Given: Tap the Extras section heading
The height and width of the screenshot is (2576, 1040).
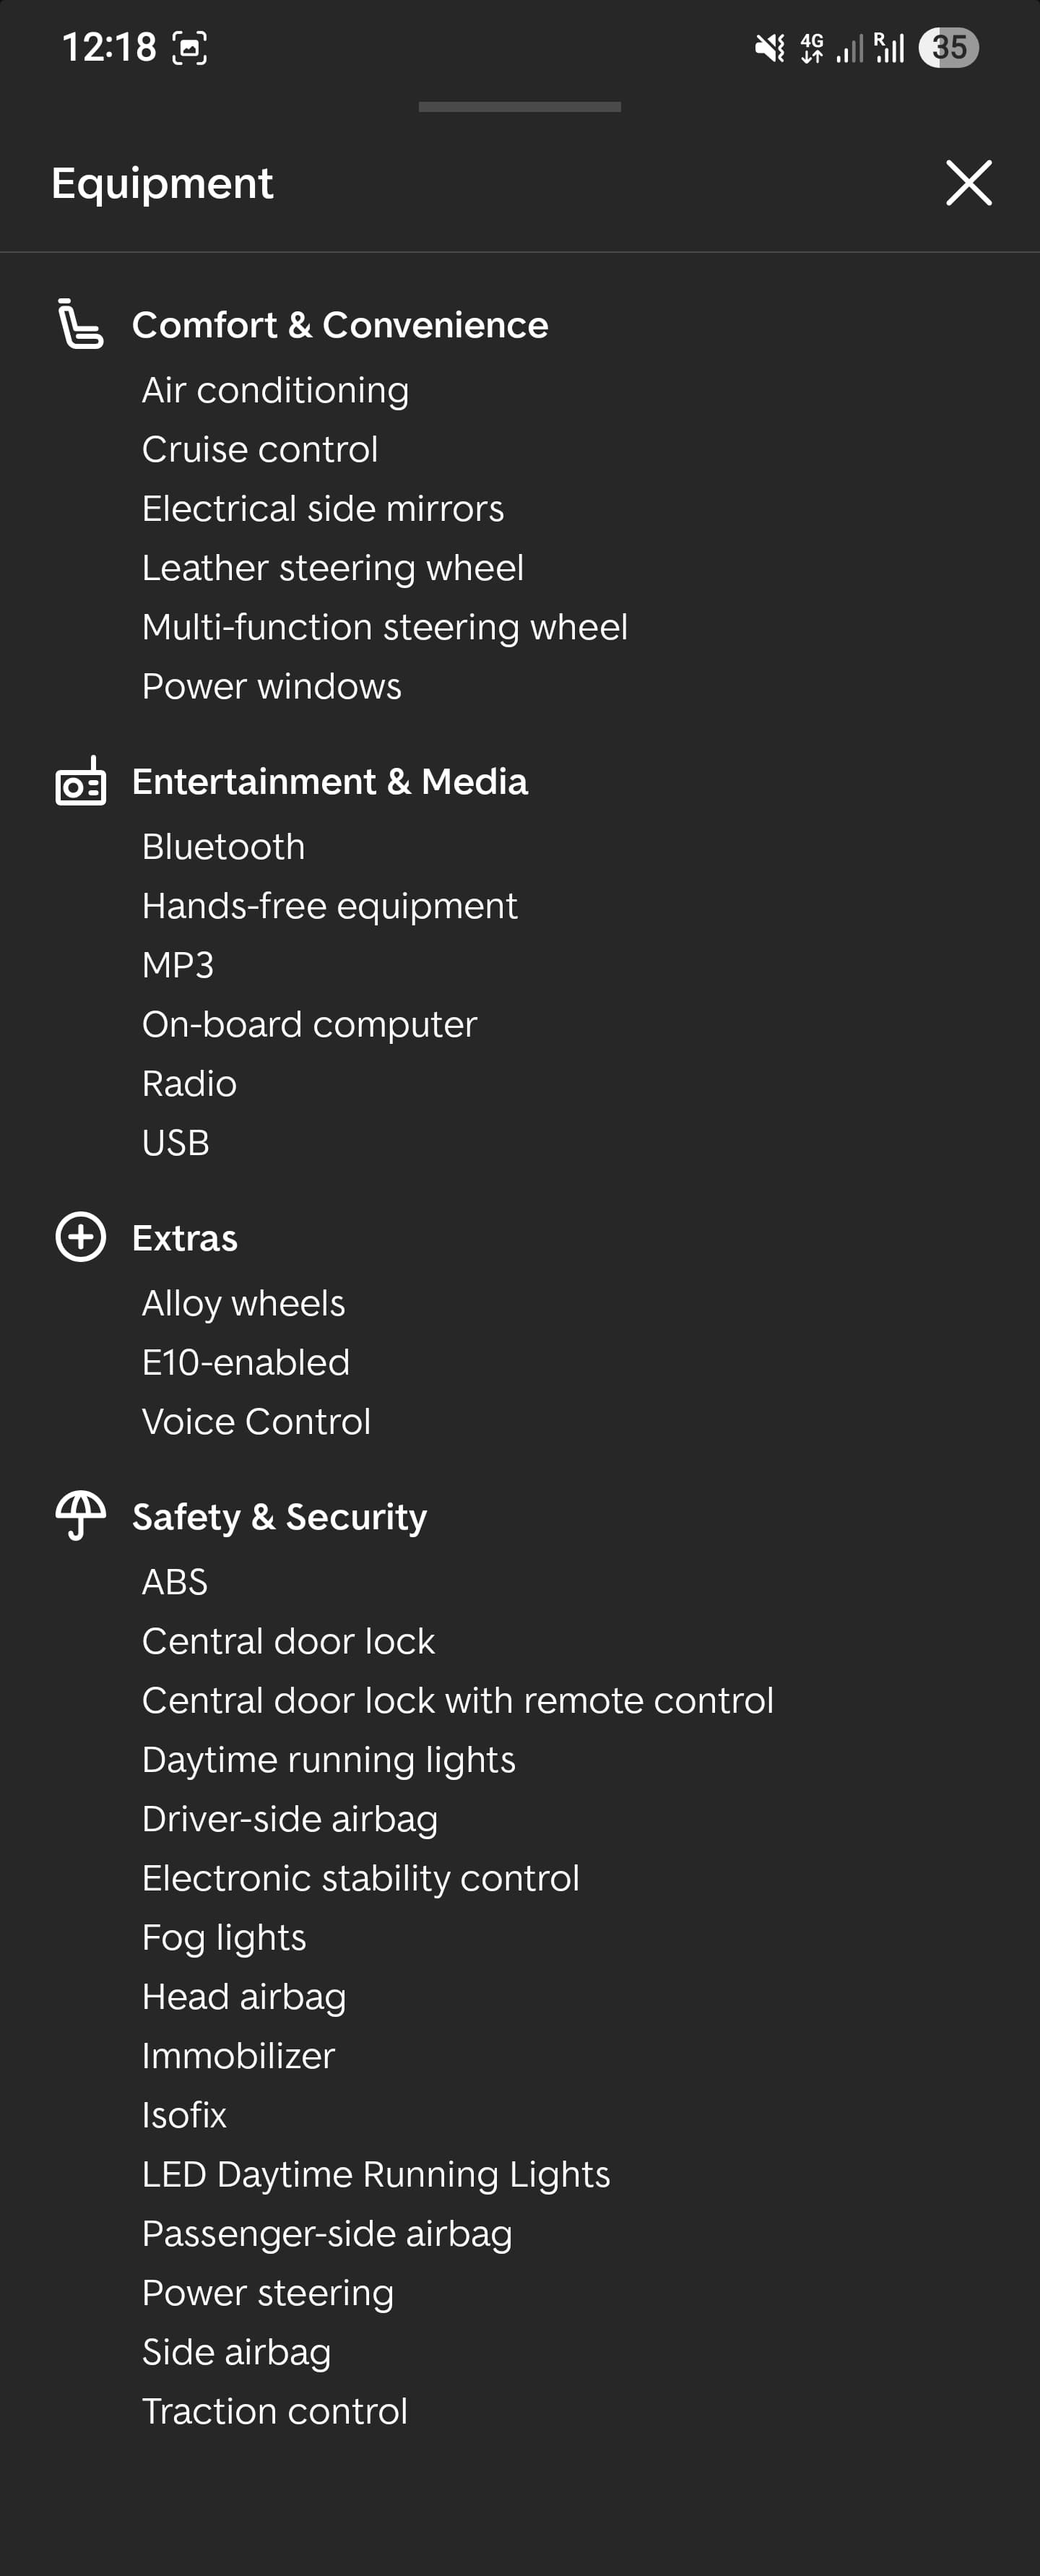Looking at the screenshot, I should 185,1238.
